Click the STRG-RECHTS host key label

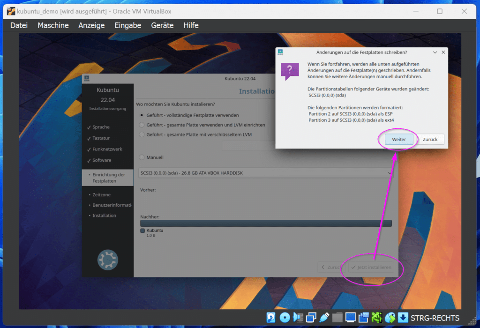click(435, 318)
